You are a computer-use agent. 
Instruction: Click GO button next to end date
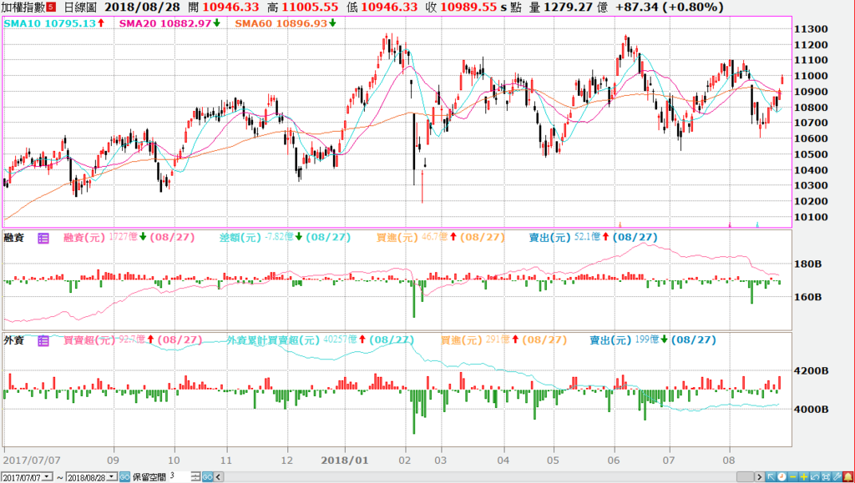click(124, 477)
